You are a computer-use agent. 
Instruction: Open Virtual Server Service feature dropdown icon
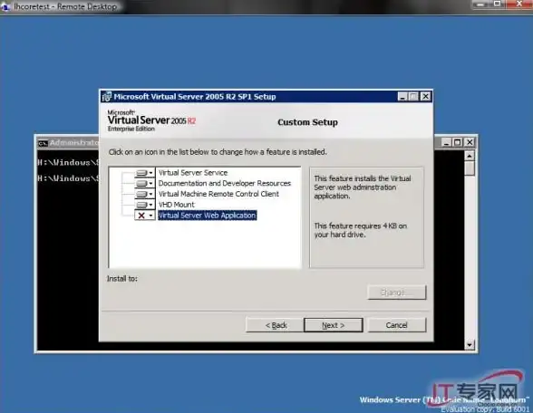[145, 173]
